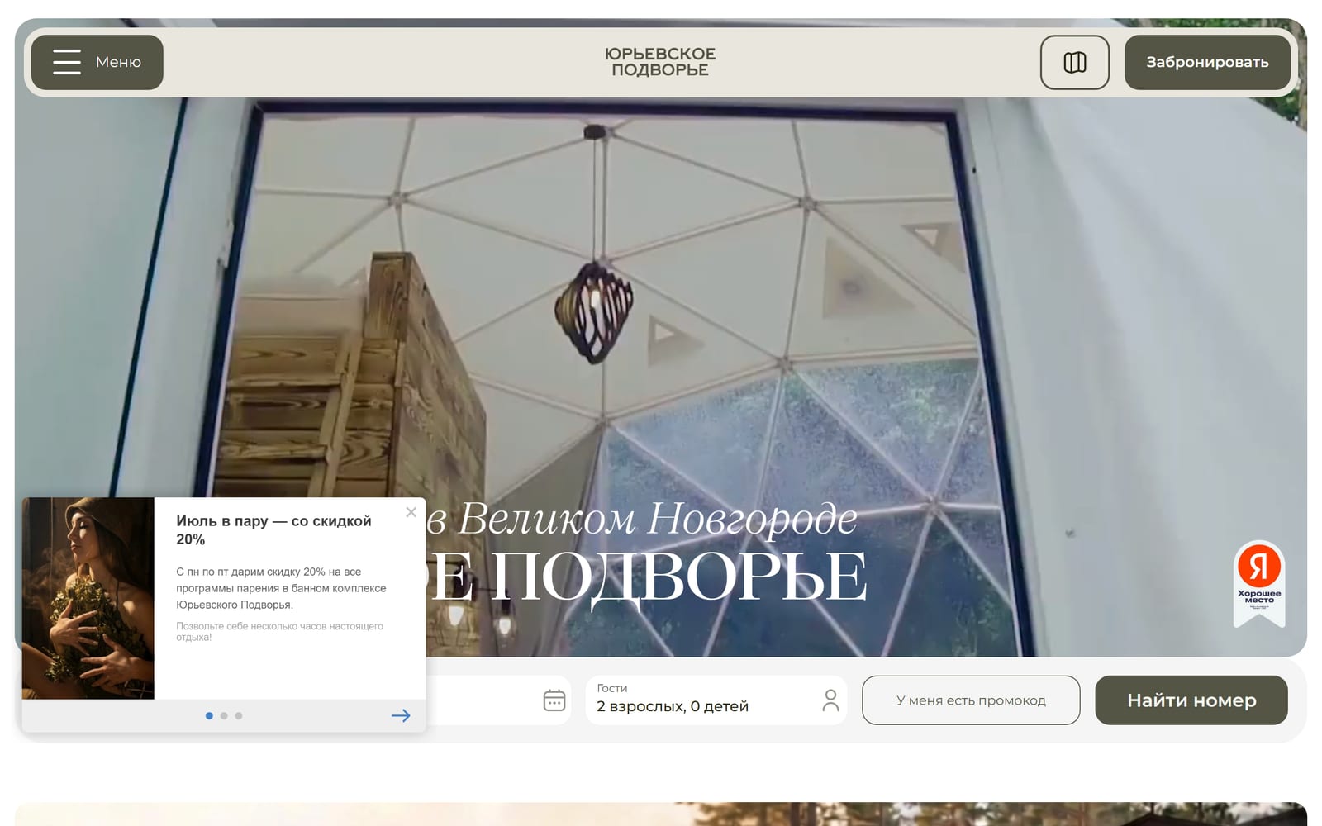Close the July discount popup
Viewport: 1322px width, 826px height.
point(411,512)
